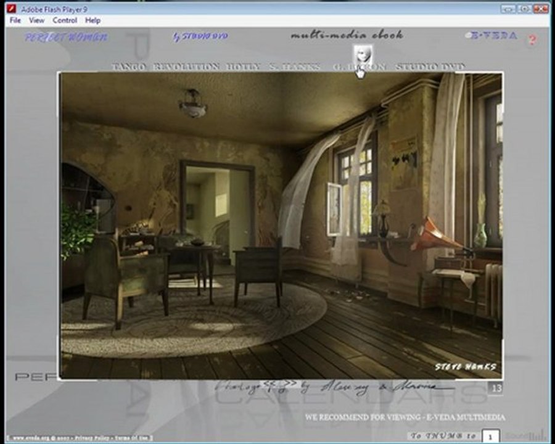This screenshot has height=444, width=555.
Task: Click the 'by STUDIO DVD' link
Action: point(200,36)
